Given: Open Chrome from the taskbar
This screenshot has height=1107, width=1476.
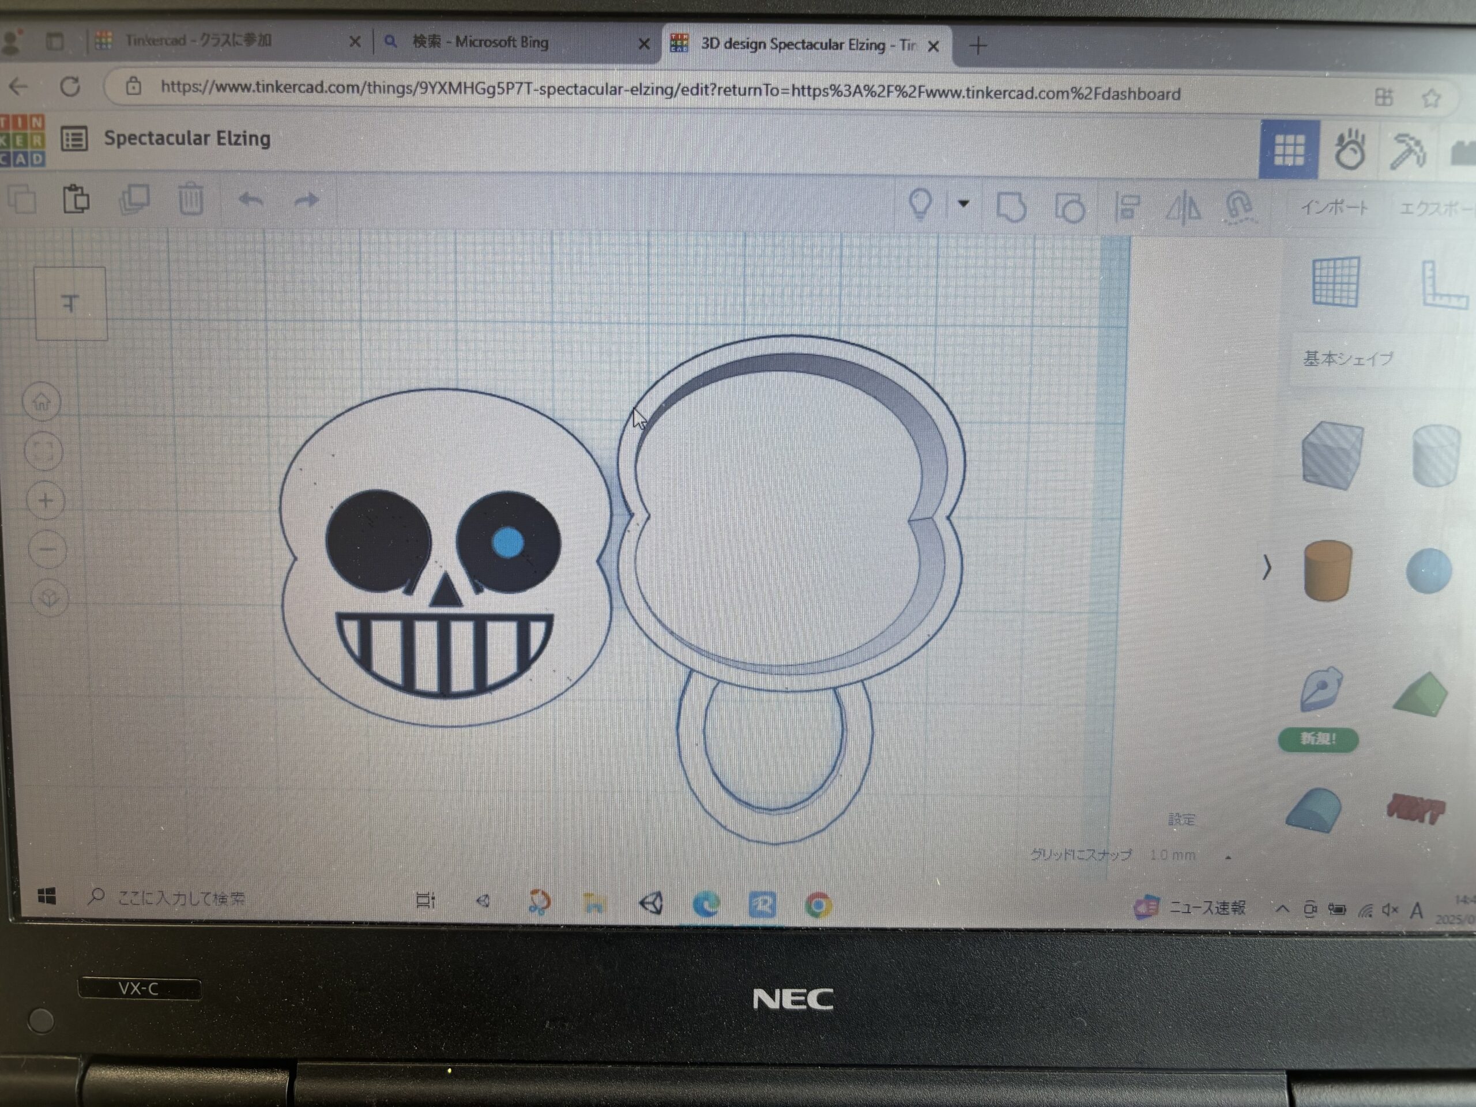Looking at the screenshot, I should (818, 905).
